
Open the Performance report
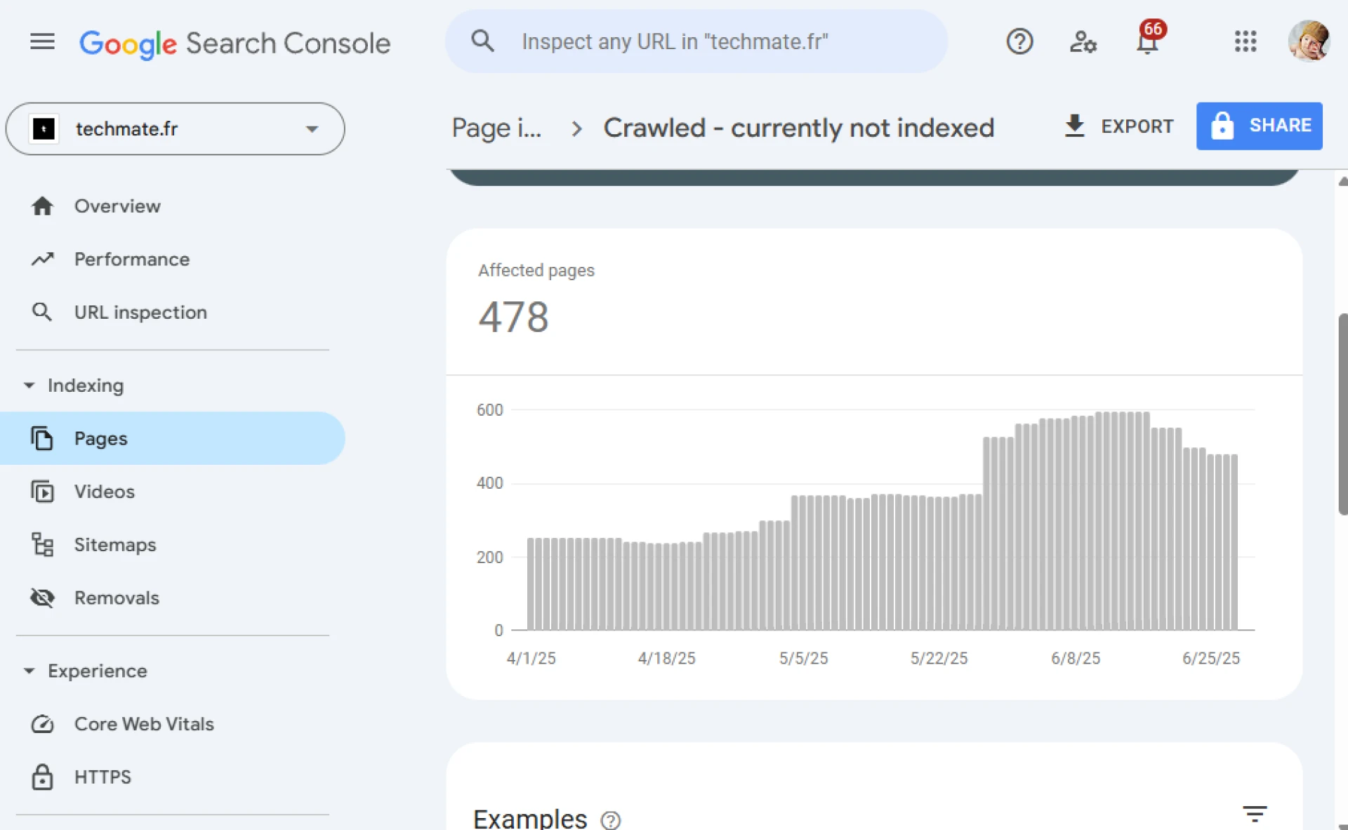coord(131,259)
